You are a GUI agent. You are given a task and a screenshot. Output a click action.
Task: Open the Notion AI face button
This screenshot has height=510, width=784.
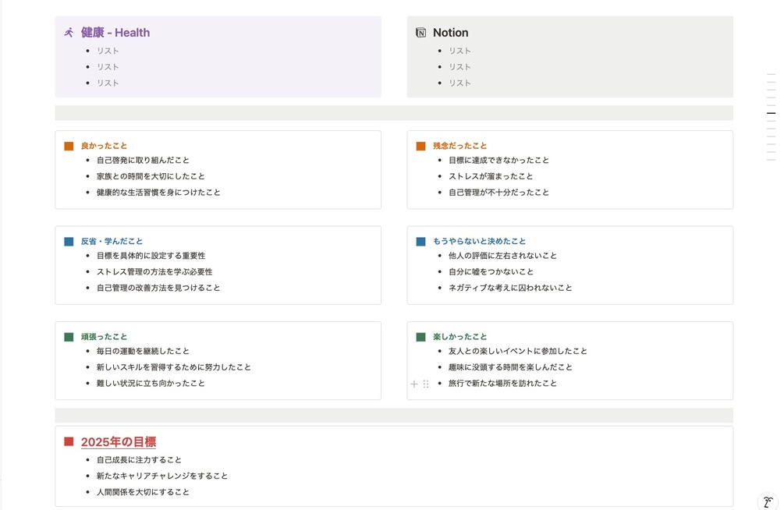(x=768, y=501)
